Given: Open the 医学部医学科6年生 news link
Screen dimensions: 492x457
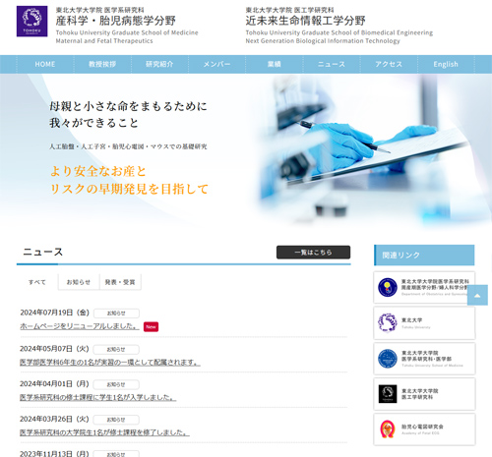Looking at the screenshot, I should coord(110,362).
